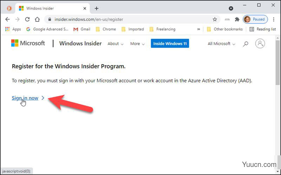Screen dimensions: 281x175
Task: Go back with the back arrow
Action: coord(7,19)
